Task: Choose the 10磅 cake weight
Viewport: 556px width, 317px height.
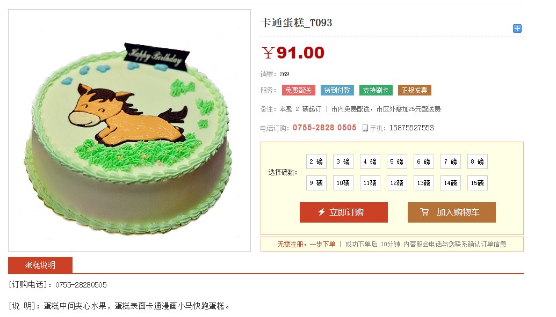Action: [x=343, y=183]
